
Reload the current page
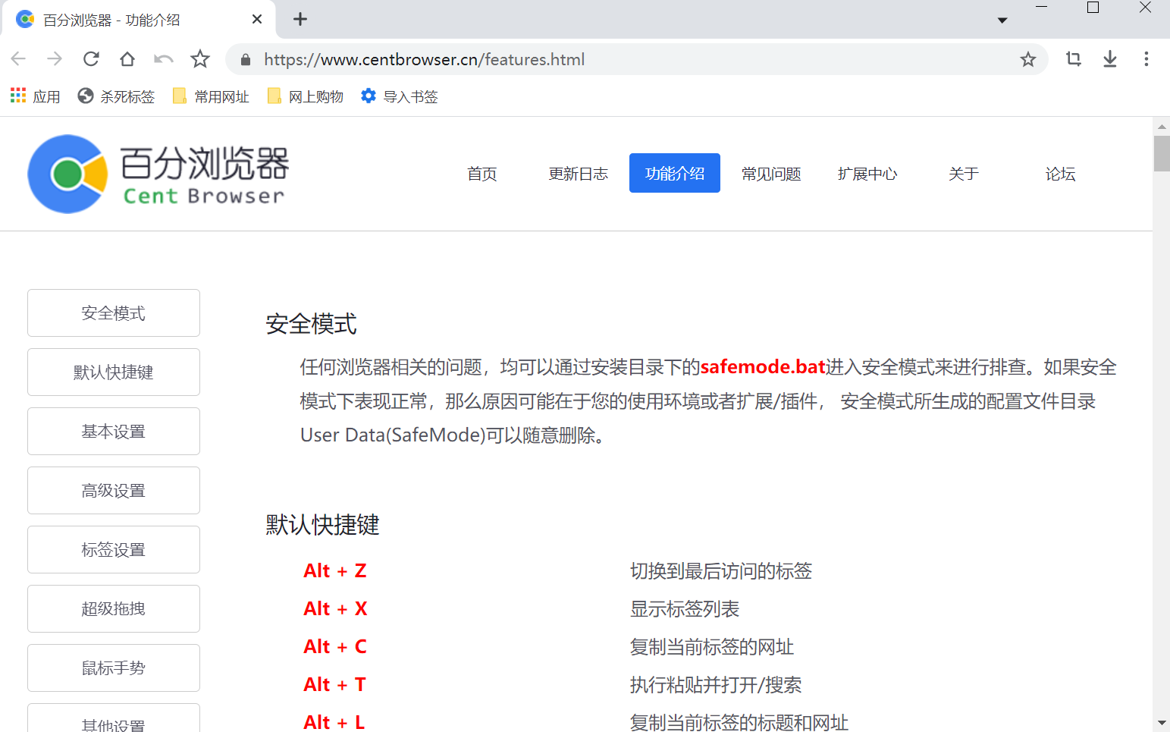click(x=91, y=58)
